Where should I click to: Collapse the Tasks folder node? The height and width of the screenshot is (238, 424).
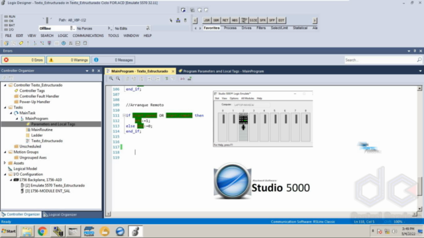click(x=5, y=107)
